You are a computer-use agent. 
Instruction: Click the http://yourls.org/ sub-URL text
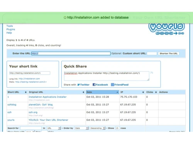point(37,123)
